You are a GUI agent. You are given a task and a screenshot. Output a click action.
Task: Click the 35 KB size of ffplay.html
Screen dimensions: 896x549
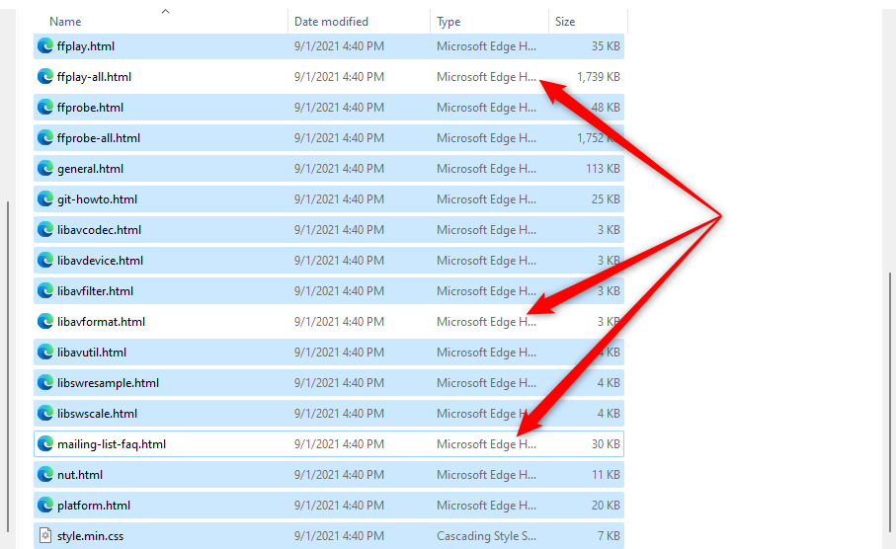(606, 45)
